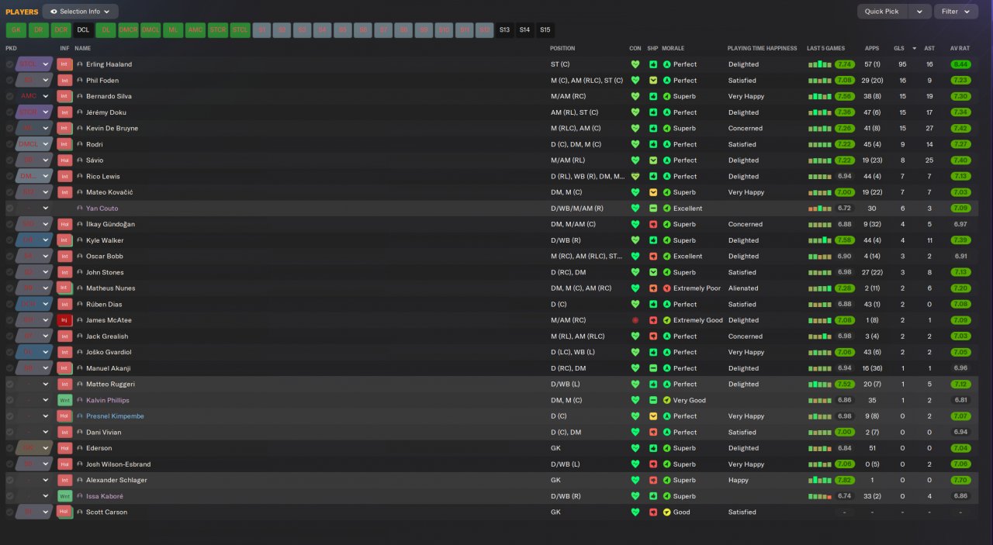Open the Selection Info dropdown

81,12
